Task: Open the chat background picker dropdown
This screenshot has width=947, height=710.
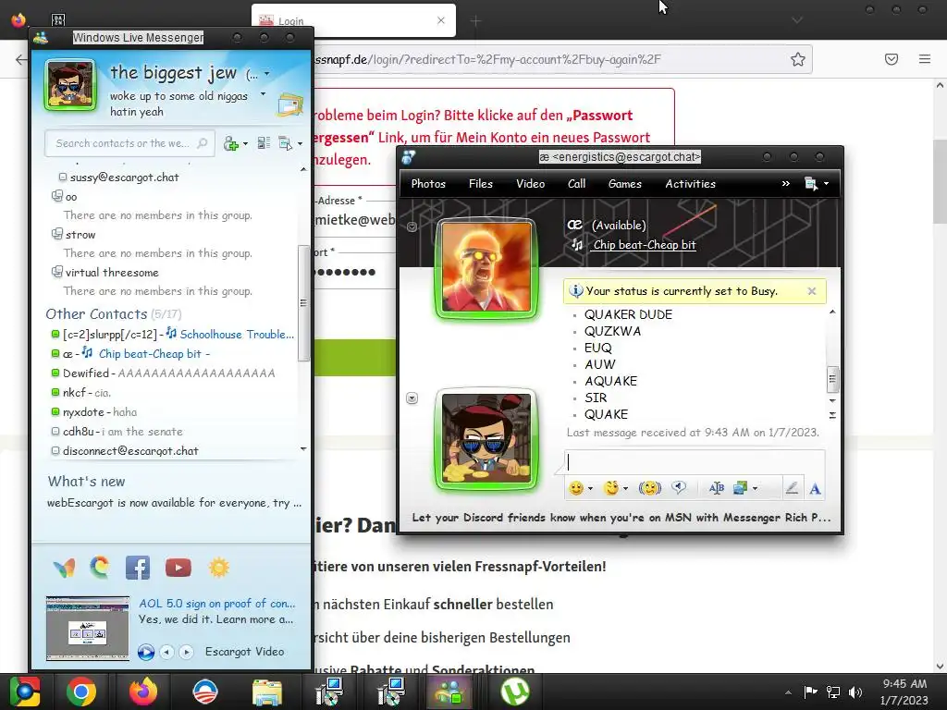Action: click(x=755, y=488)
